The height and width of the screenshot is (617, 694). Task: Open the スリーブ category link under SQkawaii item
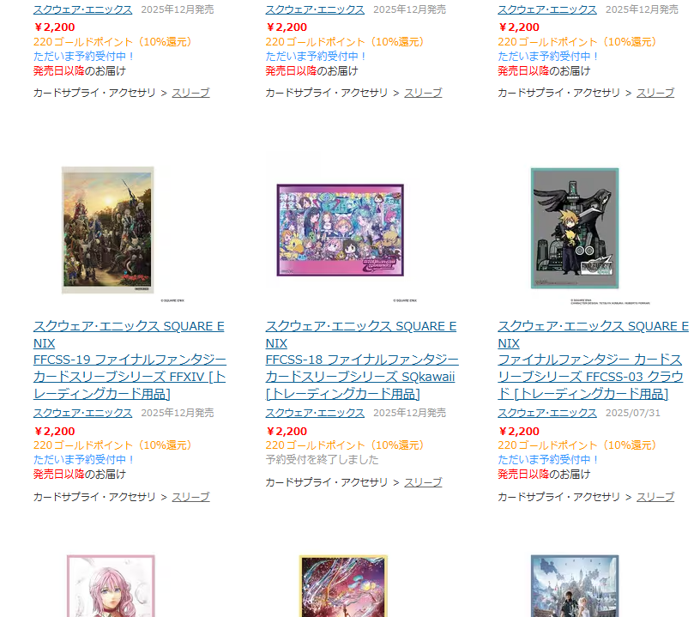(423, 482)
